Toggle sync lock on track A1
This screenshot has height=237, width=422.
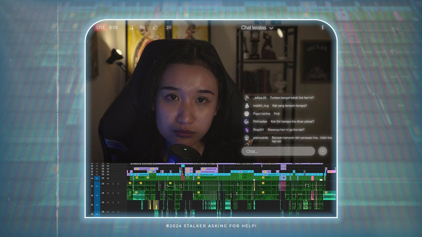click(x=103, y=184)
